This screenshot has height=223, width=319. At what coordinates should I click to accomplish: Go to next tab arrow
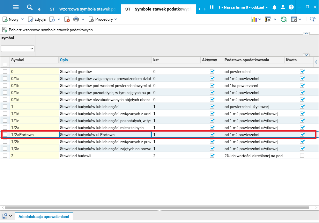[x=205, y=9]
